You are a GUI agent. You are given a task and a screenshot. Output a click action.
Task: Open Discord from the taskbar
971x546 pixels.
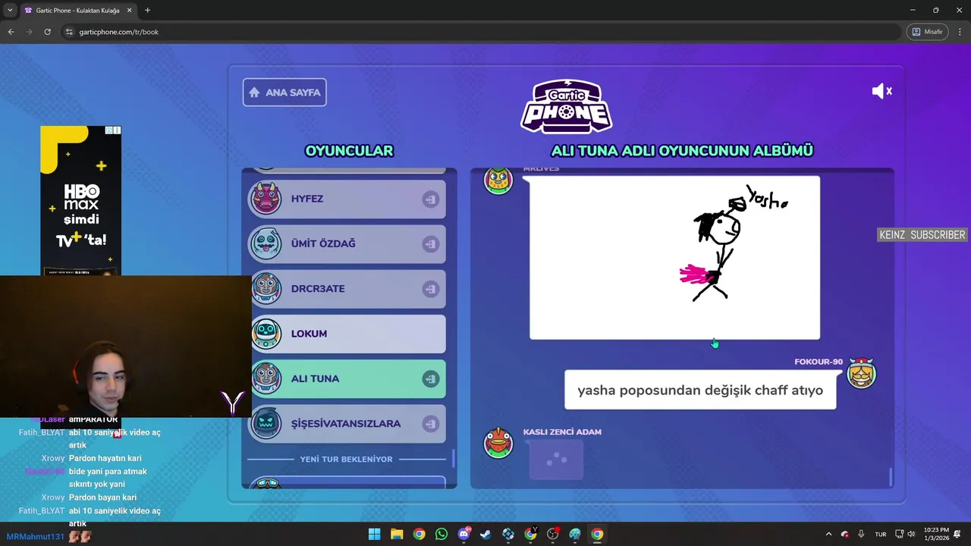(464, 535)
